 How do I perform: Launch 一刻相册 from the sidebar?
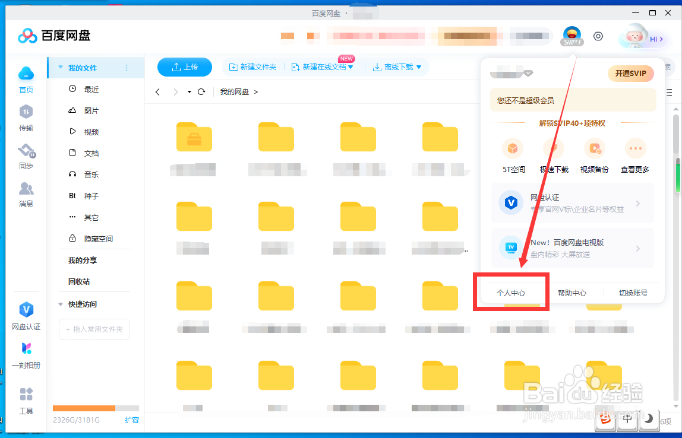click(x=26, y=355)
